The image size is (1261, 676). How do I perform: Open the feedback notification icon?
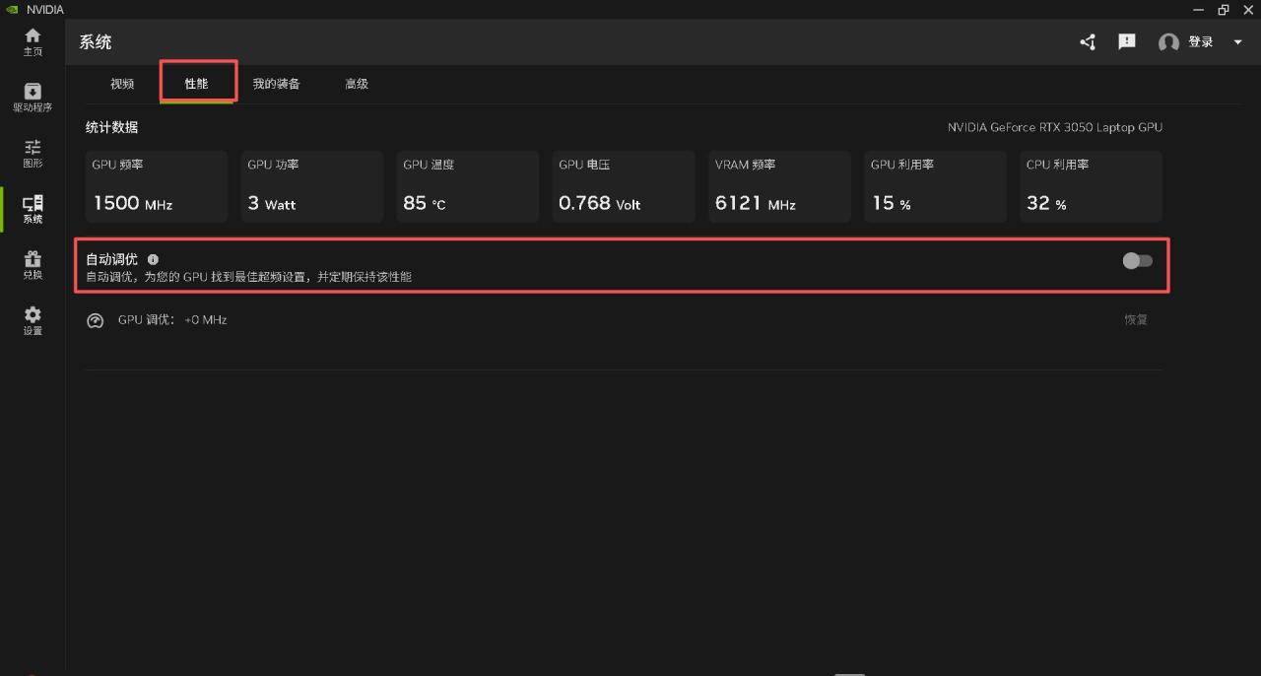(1127, 41)
